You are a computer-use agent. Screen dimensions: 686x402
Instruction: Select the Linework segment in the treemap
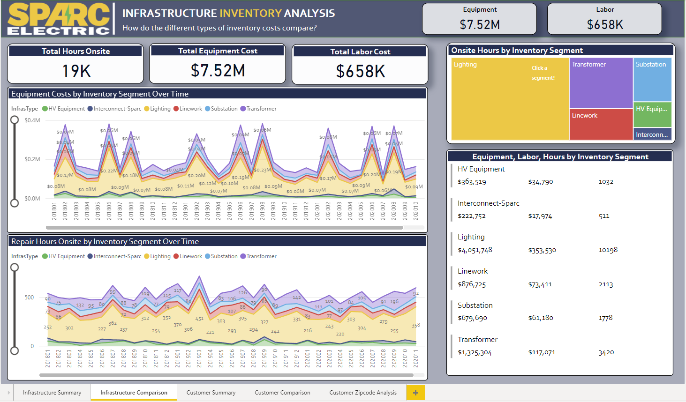[601, 125]
